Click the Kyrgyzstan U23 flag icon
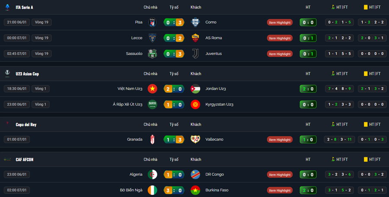Viewport: 389px width, 197px height. coord(195,105)
